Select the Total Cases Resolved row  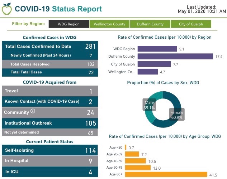(x=49, y=64)
